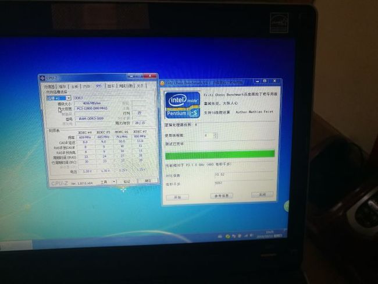This screenshot has width=378, height=284.
Task: Click the 4096 MBytes module size value
Action: point(92,103)
